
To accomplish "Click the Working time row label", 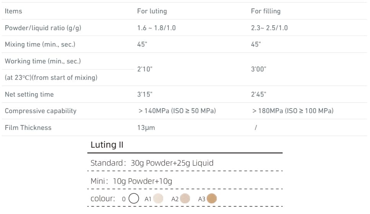I will click(43, 61).
